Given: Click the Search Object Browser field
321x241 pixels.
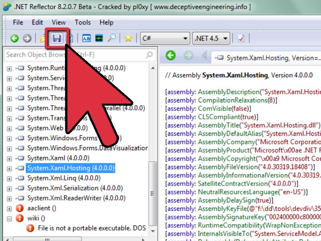Looking at the screenshot, I should tap(80, 55).
